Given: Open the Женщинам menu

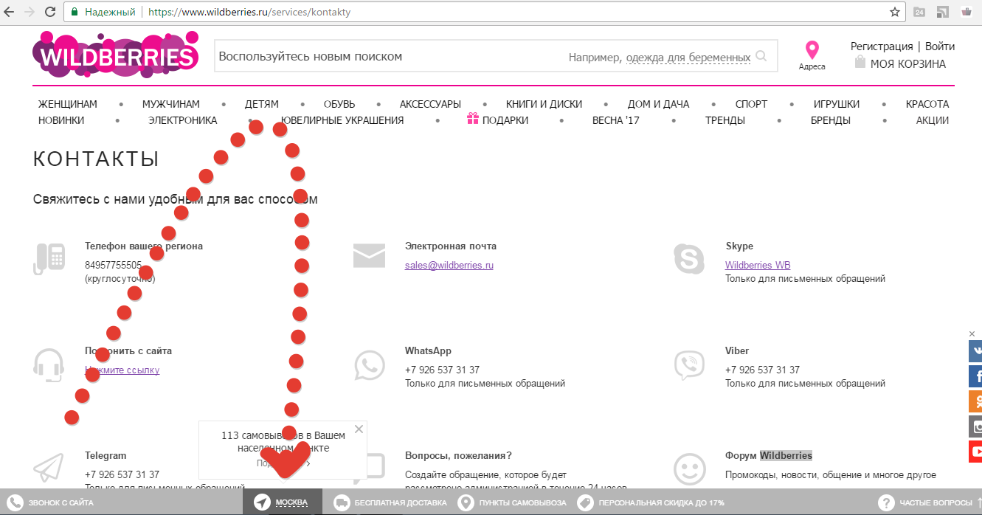Looking at the screenshot, I should point(68,104).
